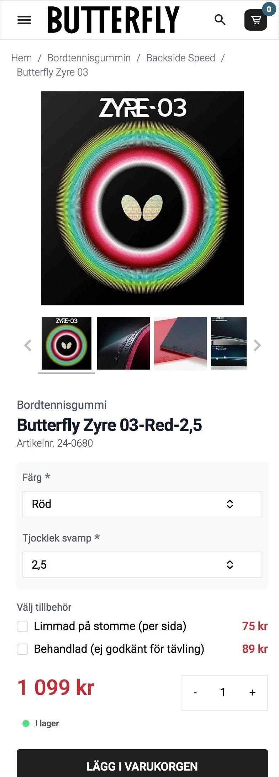Click the Butterfly logo
The width and height of the screenshot is (279, 777).
click(114, 20)
